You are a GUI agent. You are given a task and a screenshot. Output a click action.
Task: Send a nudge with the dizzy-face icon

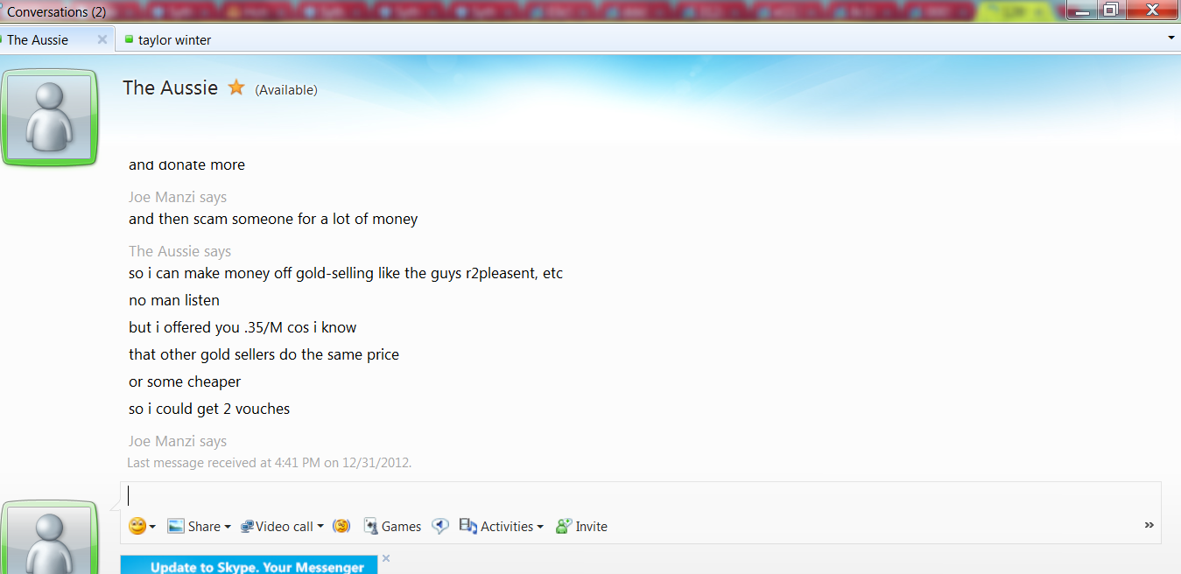(341, 526)
